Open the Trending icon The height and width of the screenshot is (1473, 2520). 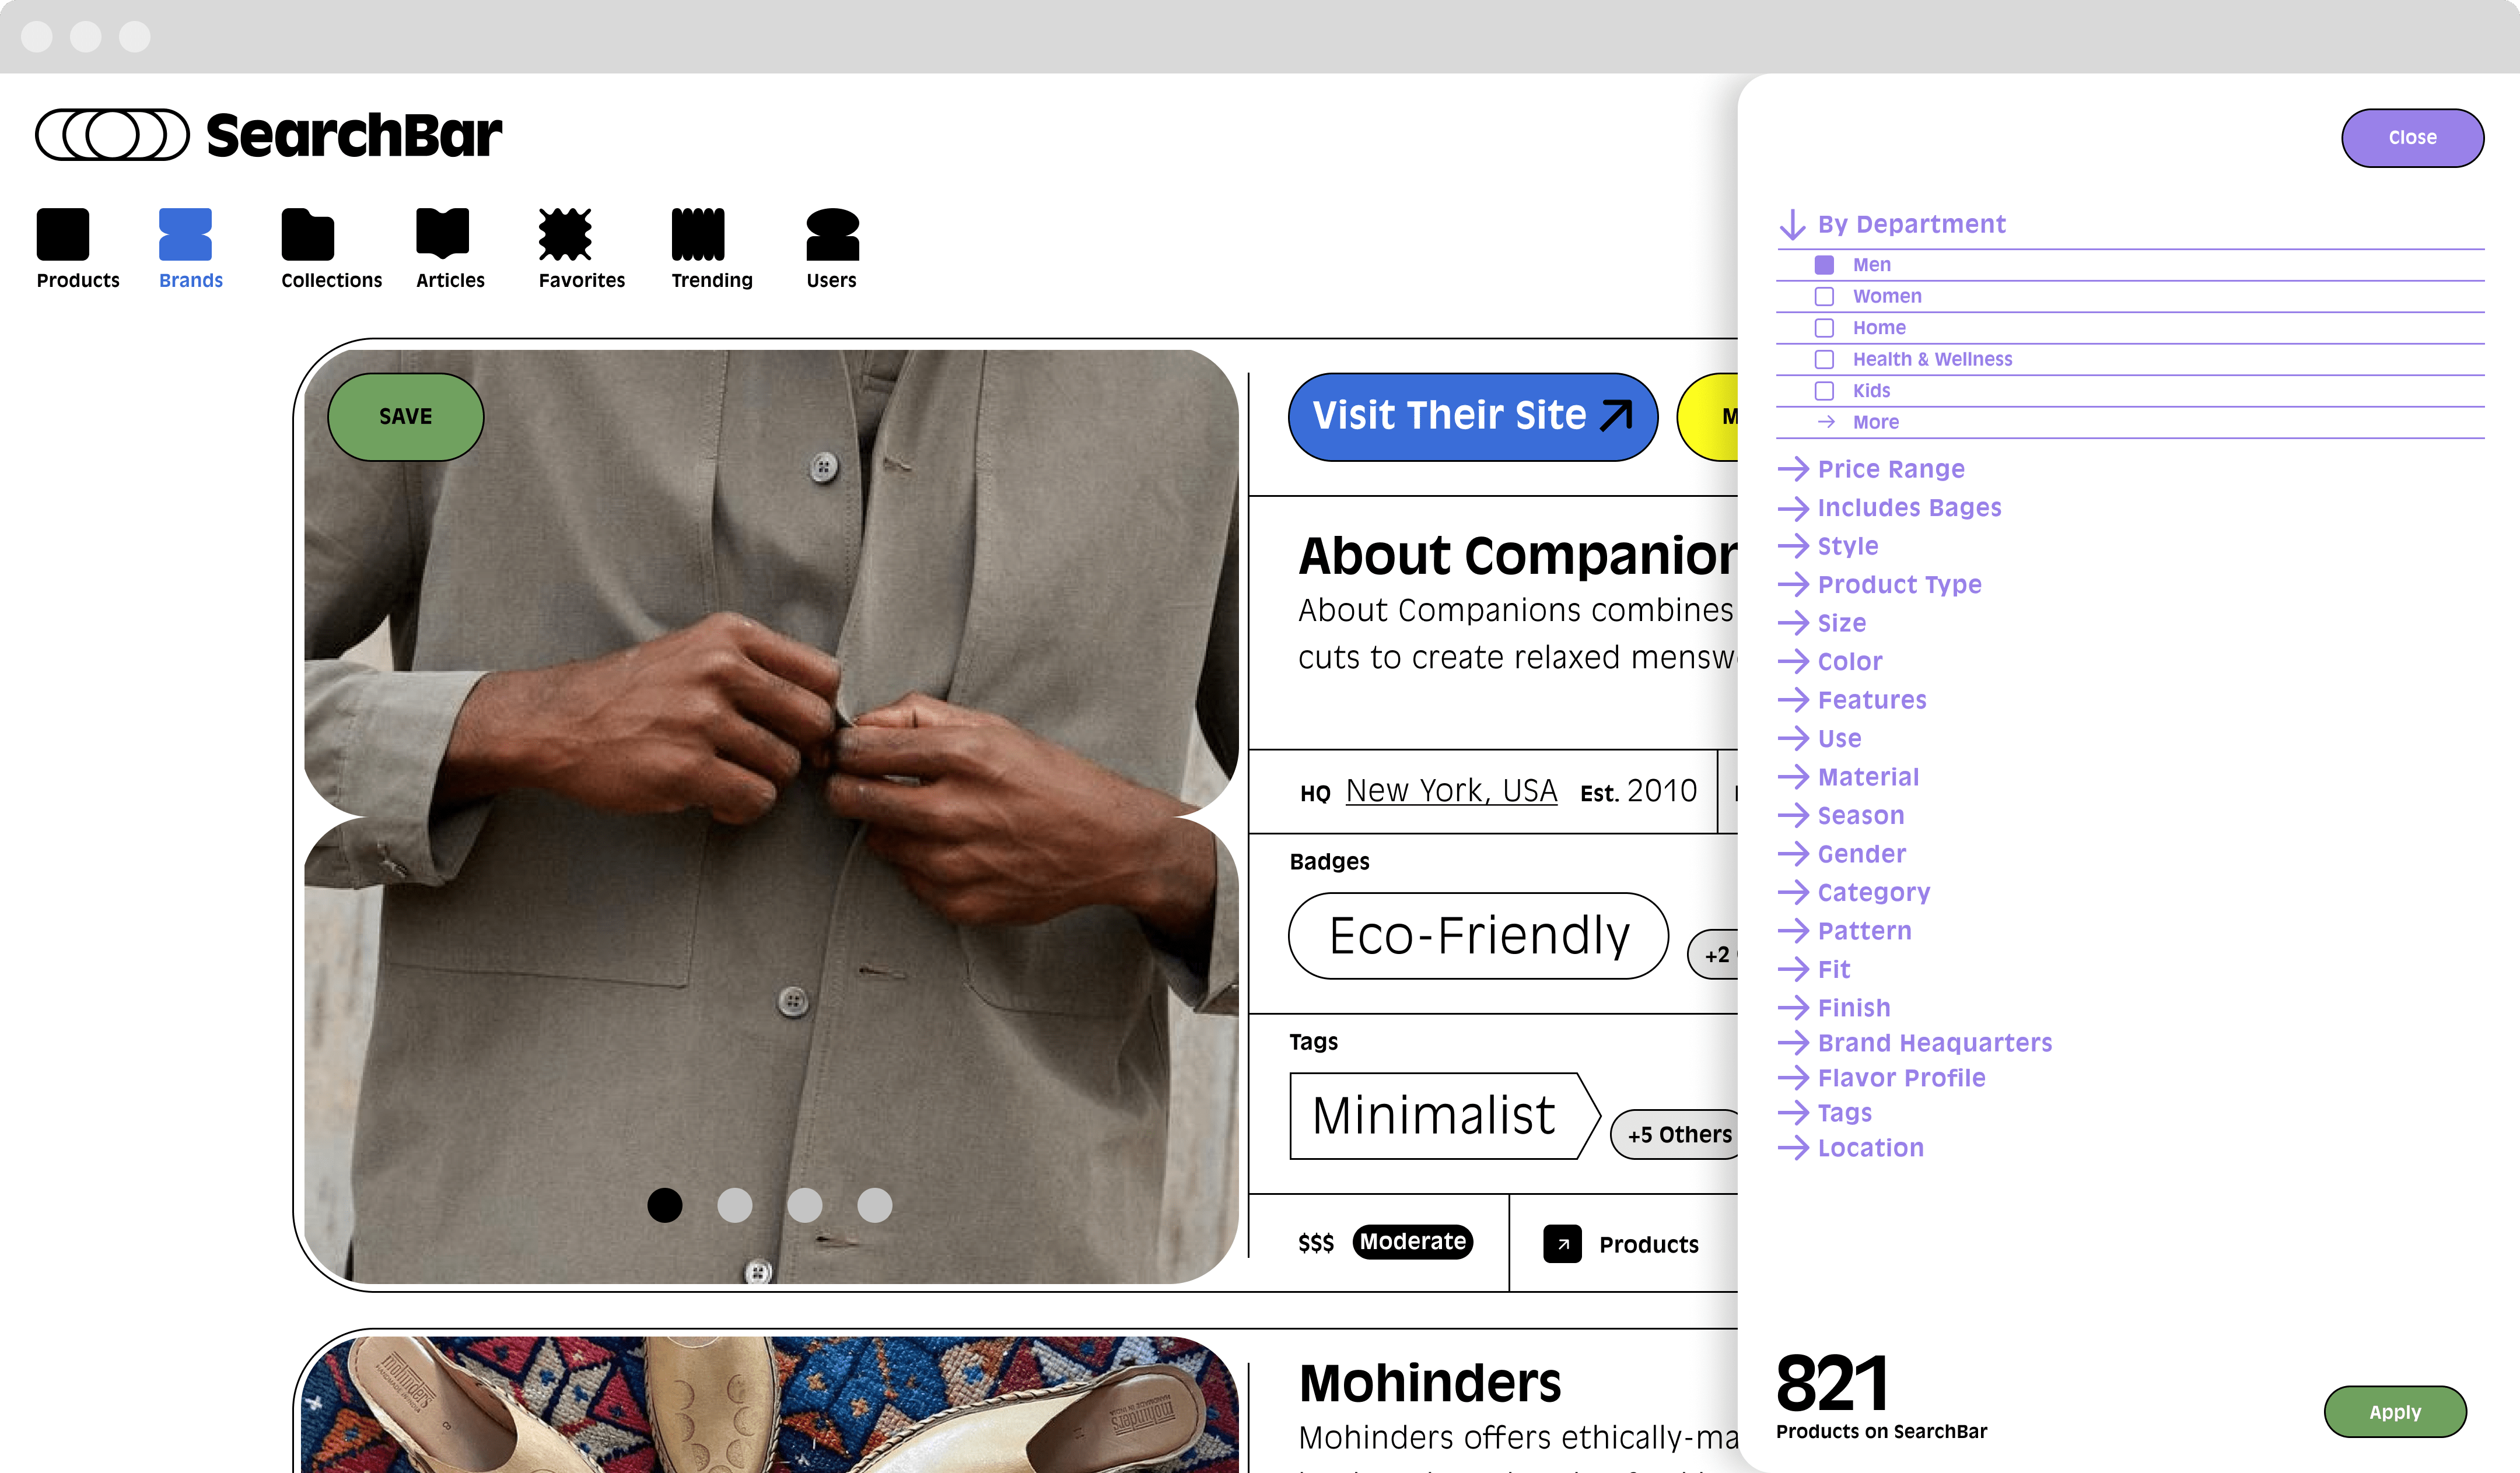pyautogui.click(x=697, y=235)
